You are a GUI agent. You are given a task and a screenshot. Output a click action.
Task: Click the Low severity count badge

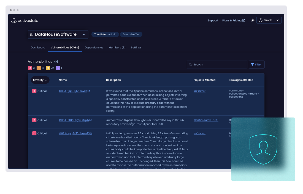point(58,68)
